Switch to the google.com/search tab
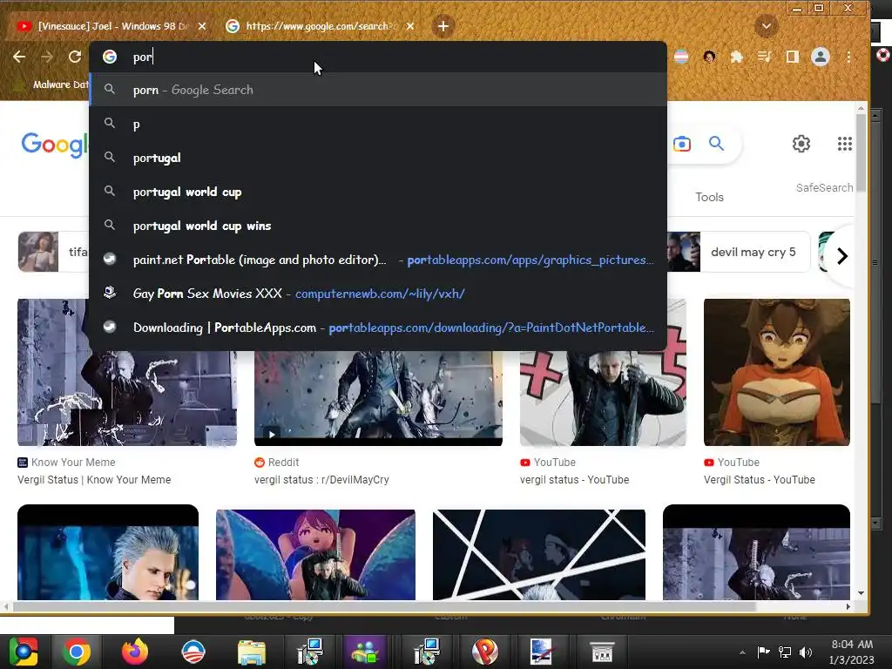 (319, 26)
